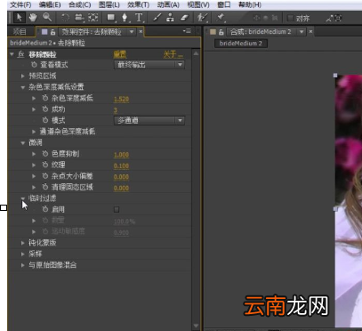This screenshot has height=331, width=362.
Task: Open the 多通道 mode dropdown
Action: click(x=149, y=120)
